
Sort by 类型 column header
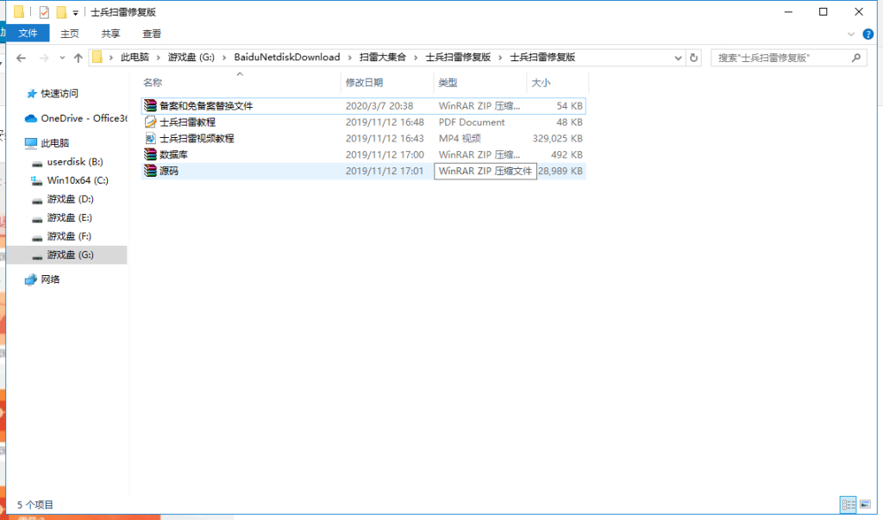click(448, 83)
